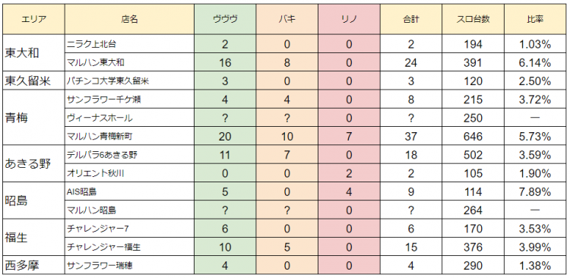Select the 比率 header cell
The height and width of the screenshot is (278, 570).
point(535,20)
